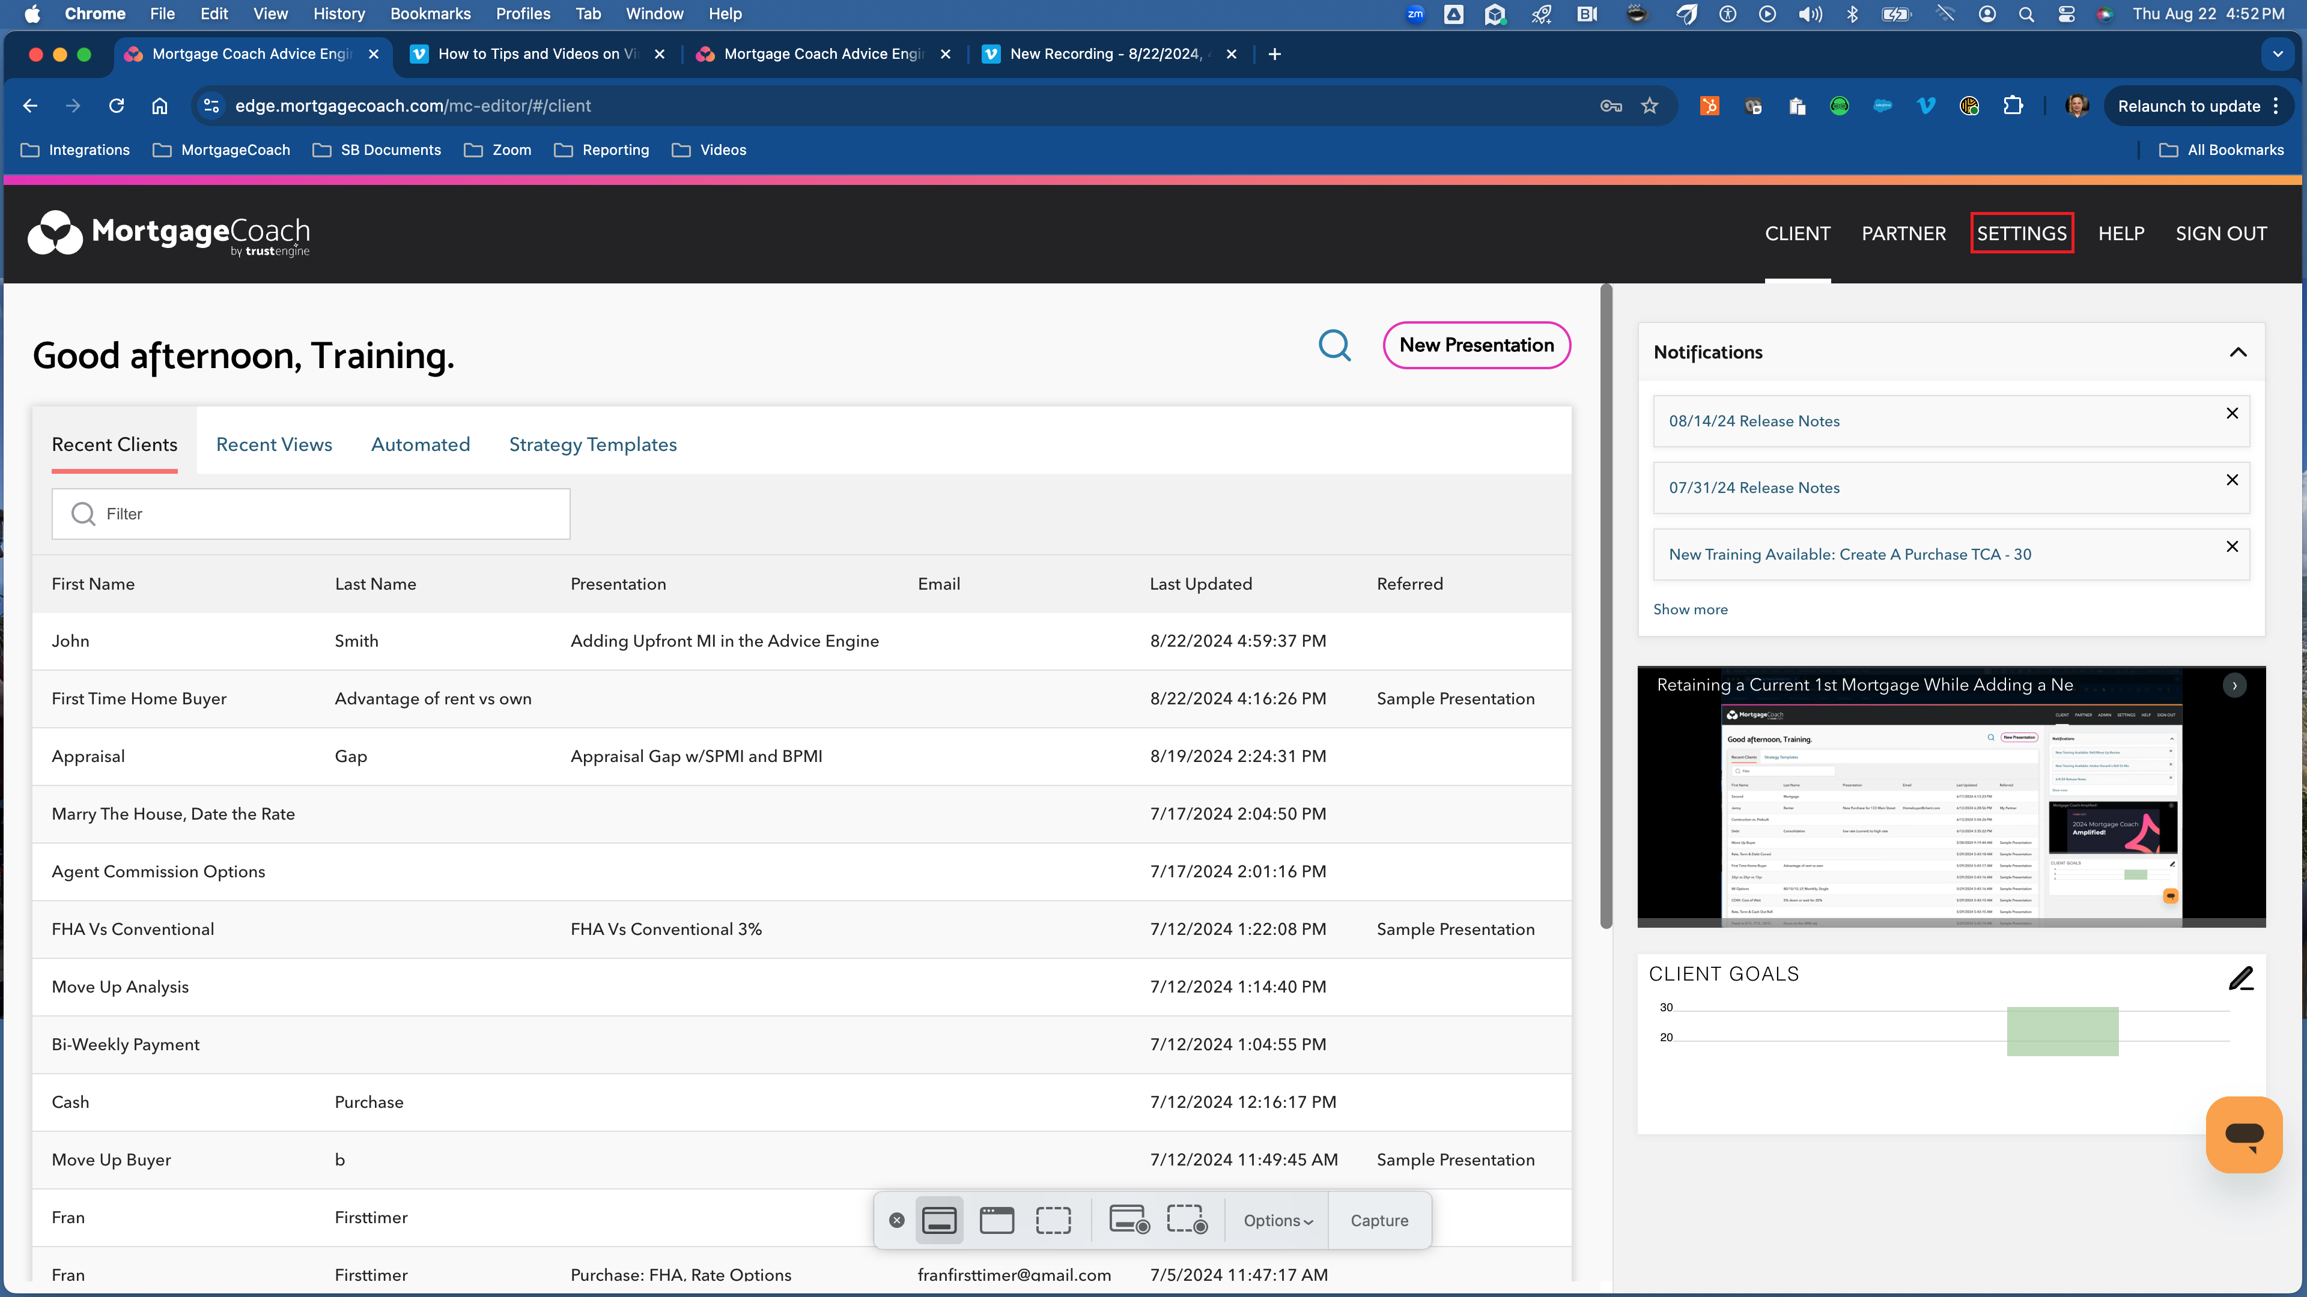Click the MortgageCoach logo
This screenshot has width=2307, height=1297.
(169, 235)
